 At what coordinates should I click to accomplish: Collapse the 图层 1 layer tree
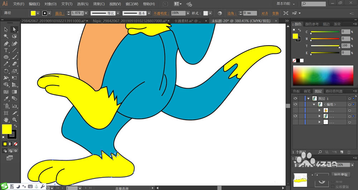point(309,99)
